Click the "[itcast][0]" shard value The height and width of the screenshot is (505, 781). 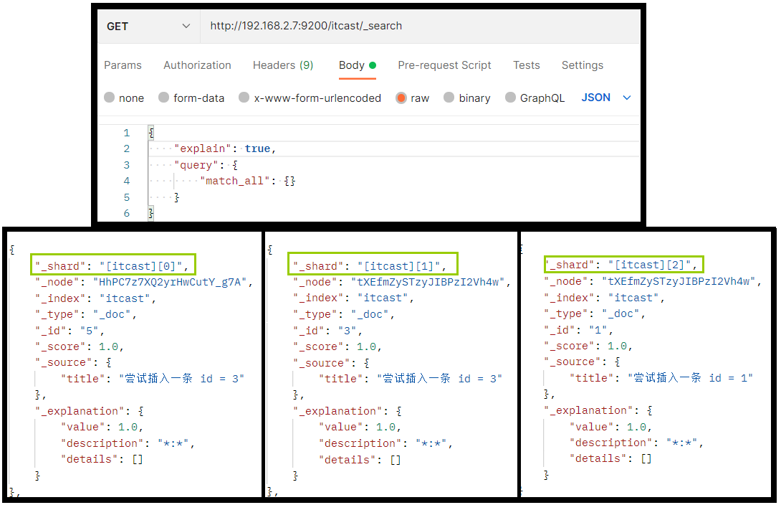click(x=141, y=266)
